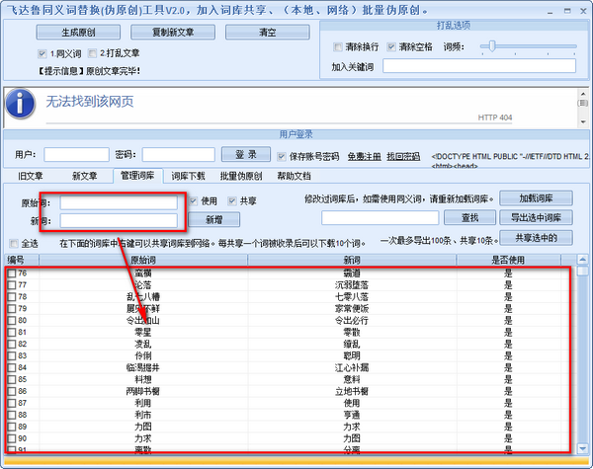This screenshot has height=469, width=593.
Task: Open the 批量伪原创 tab
Action: click(x=240, y=176)
